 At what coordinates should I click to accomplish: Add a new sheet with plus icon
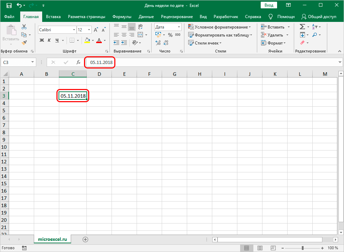tap(85, 239)
